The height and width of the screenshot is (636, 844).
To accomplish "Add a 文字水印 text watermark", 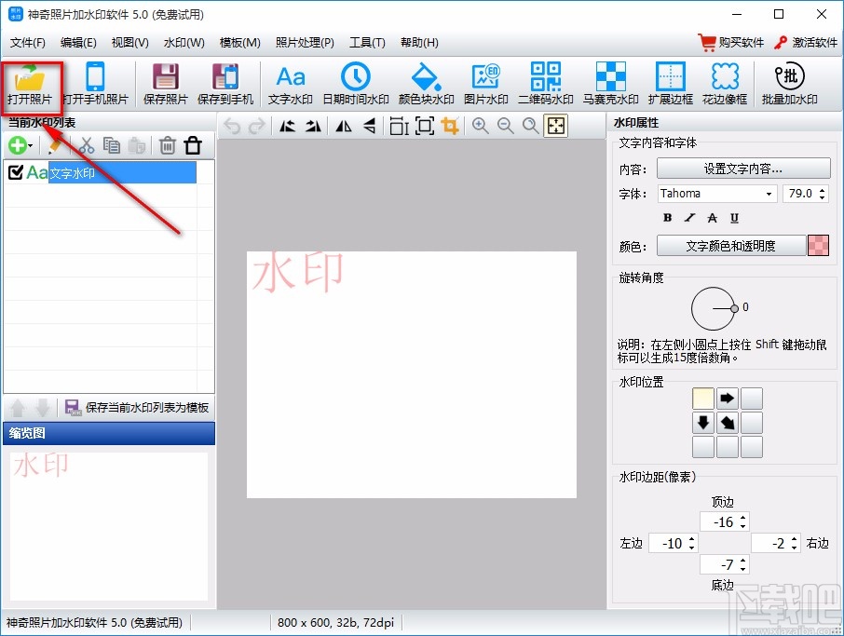I will [290, 84].
